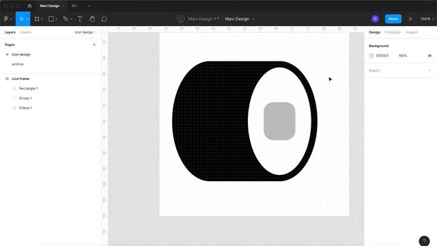Viewport: 437px width, 246px height.
Task: Open the help question mark button
Action: coord(424,241)
